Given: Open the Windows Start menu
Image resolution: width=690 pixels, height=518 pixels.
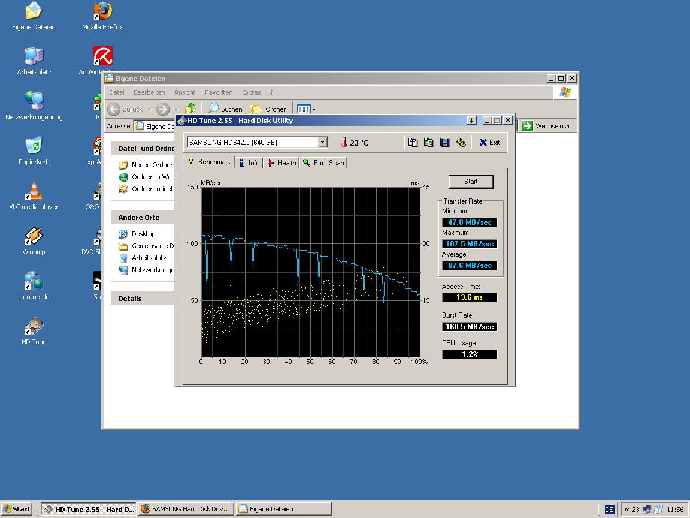Looking at the screenshot, I should (x=17, y=509).
